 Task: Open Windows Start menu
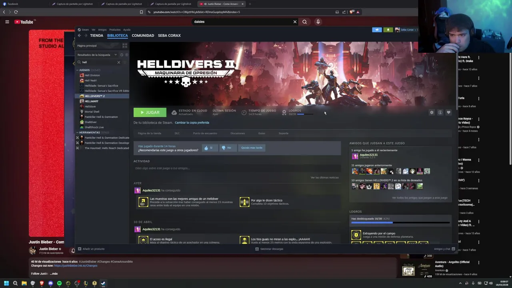click(x=6, y=283)
